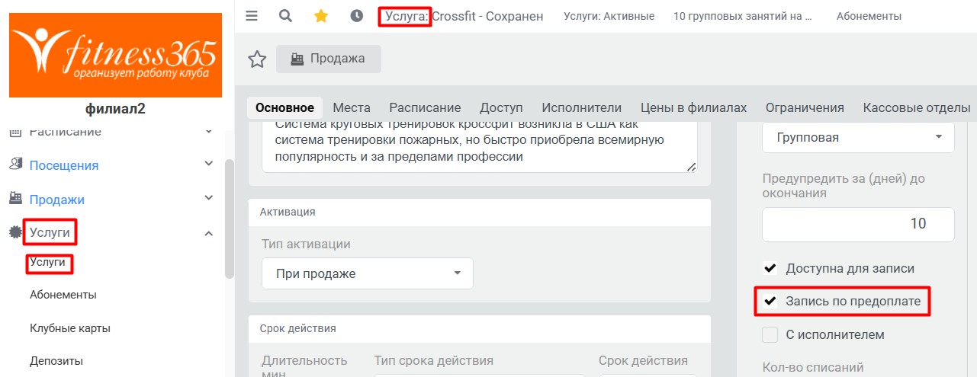Click the Услуги section gear icon
This screenshot has width=977, height=377.
[x=15, y=232]
